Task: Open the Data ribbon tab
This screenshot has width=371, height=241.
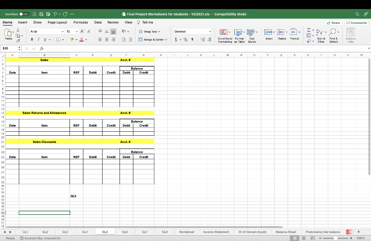Action: point(98,22)
